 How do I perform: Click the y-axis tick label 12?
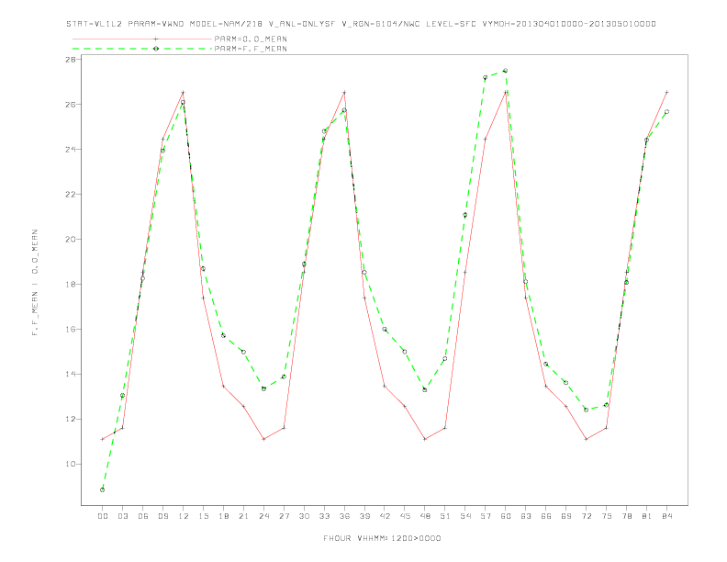(x=71, y=419)
